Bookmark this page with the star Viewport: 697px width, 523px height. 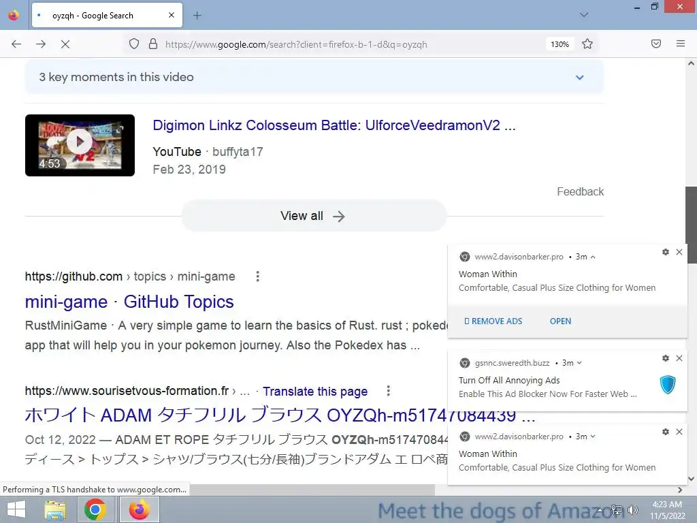(x=587, y=44)
